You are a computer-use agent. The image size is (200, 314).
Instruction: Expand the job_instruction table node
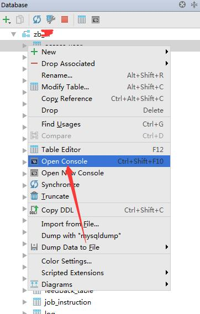pyautogui.click(x=24, y=302)
